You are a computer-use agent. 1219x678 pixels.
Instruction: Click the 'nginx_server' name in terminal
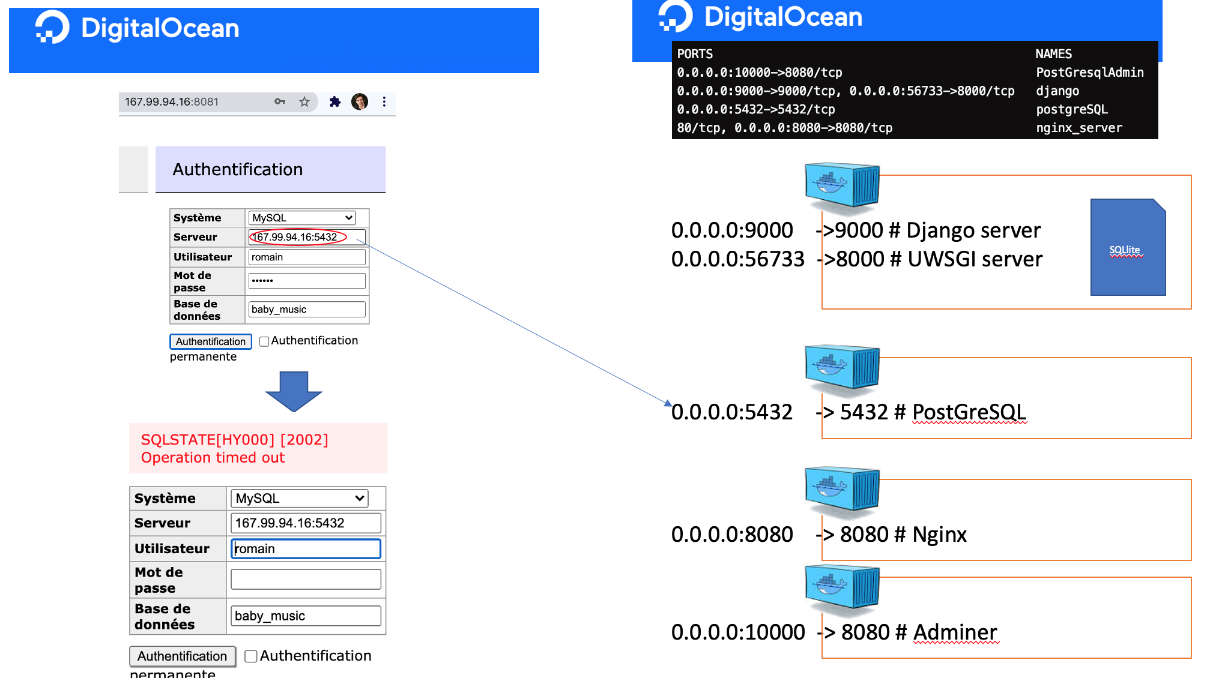coord(1079,128)
